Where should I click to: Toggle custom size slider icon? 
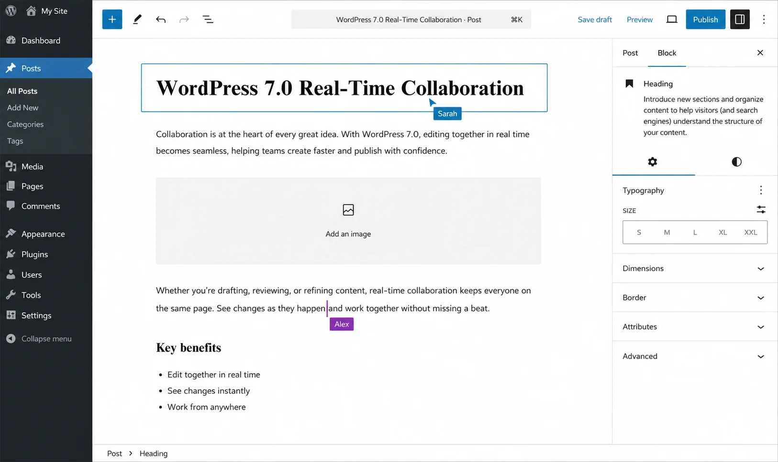tap(761, 210)
